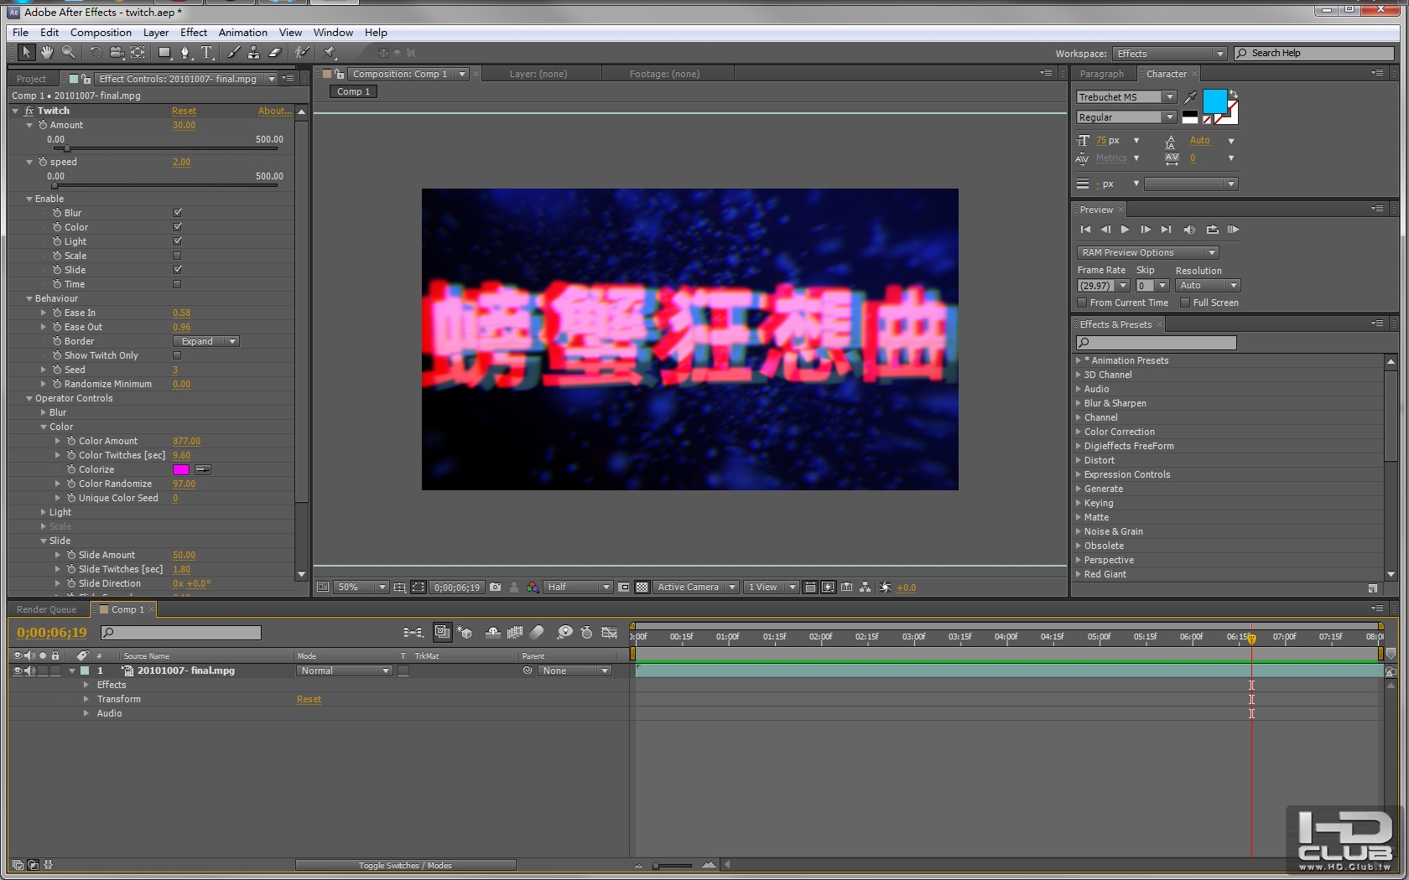Switch to the Render Queue tab

(46, 609)
